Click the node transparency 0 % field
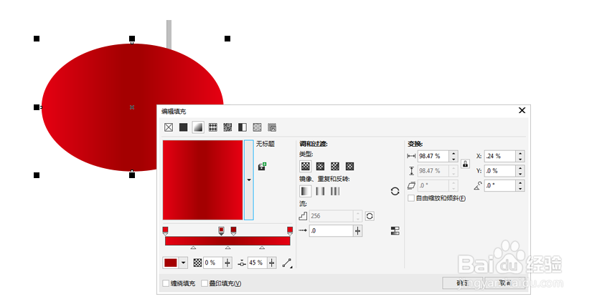597x304 pixels. click(213, 263)
